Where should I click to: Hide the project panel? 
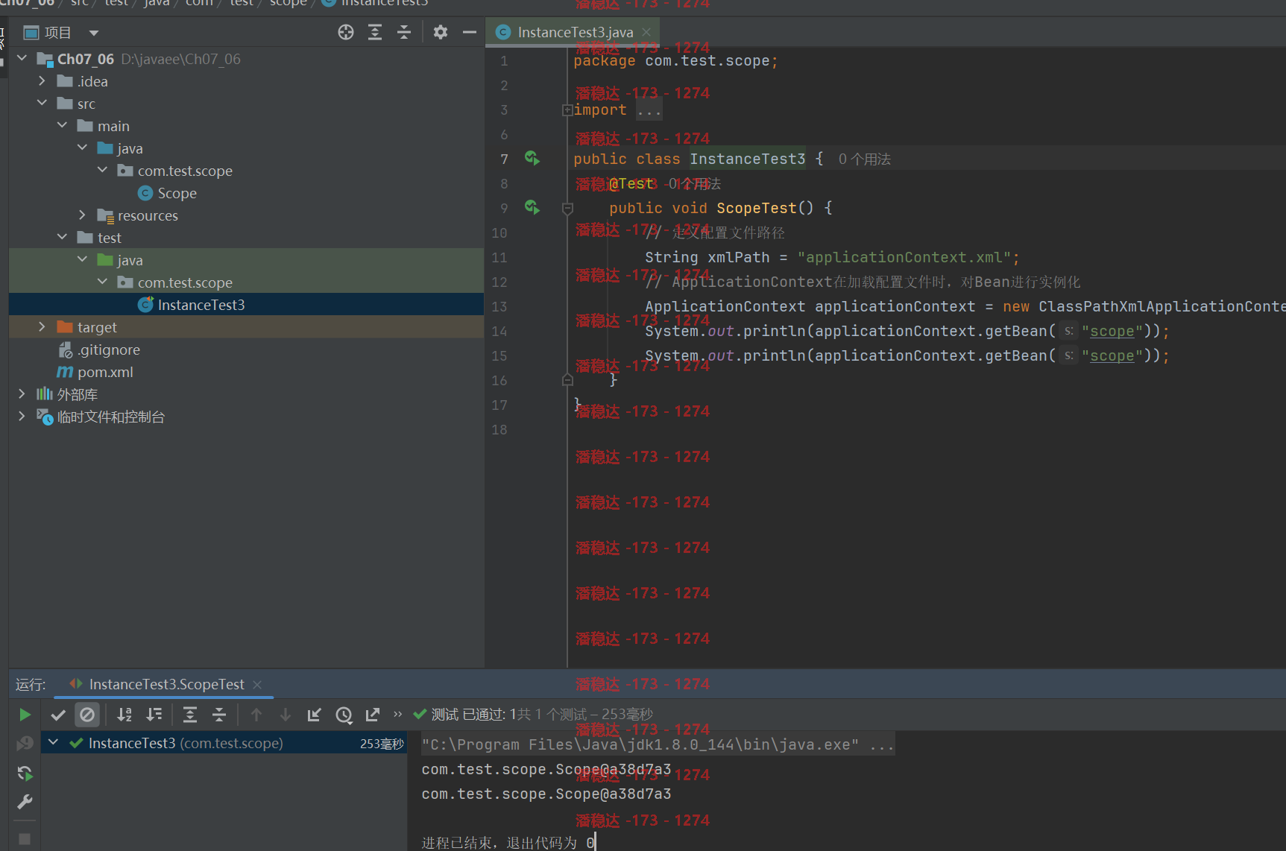pyautogui.click(x=470, y=32)
